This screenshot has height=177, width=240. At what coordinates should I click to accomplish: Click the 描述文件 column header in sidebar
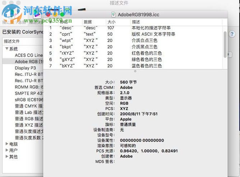click(x=23, y=41)
